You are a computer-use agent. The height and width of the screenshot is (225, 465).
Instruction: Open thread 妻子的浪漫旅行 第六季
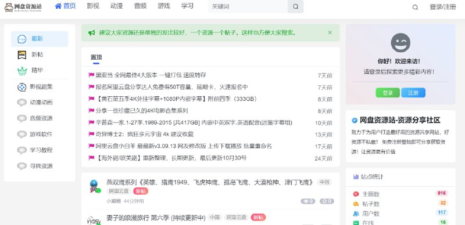(x=156, y=218)
